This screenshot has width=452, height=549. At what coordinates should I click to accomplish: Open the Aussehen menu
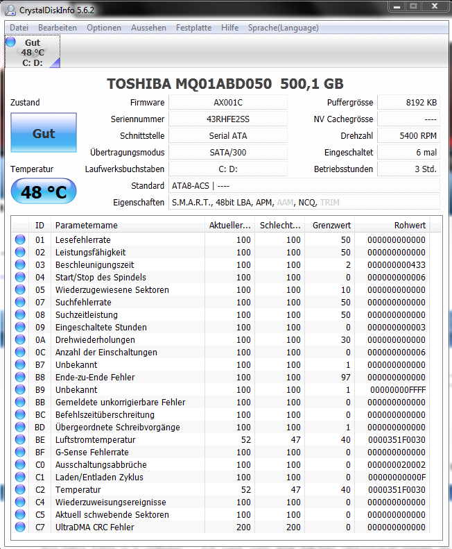[148, 28]
